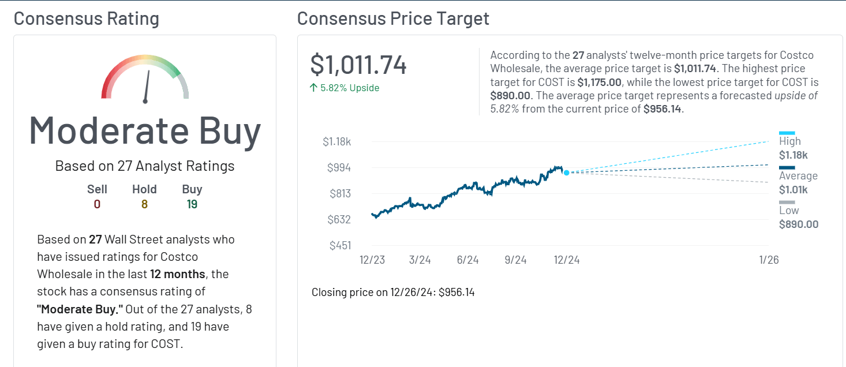Click the 6/24 date on chart axis
The width and height of the screenshot is (846, 367).
(468, 260)
